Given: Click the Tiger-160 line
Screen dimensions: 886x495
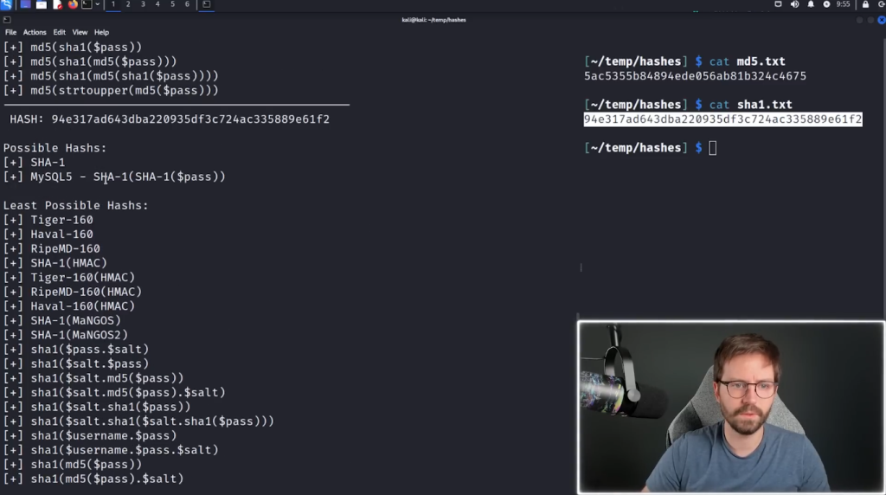Looking at the screenshot, I should coord(48,220).
